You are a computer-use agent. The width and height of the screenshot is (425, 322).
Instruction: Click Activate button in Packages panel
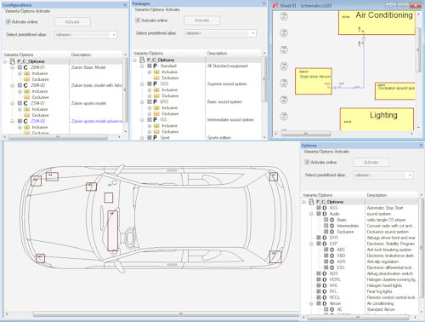pos(202,20)
